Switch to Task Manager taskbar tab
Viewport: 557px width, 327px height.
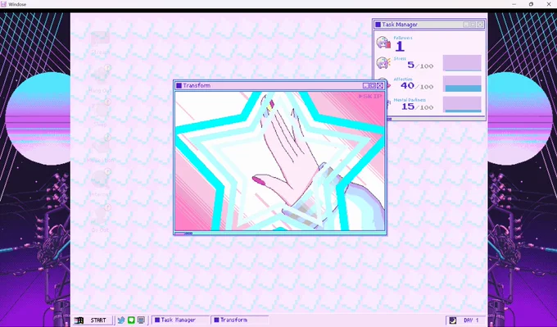(180, 320)
